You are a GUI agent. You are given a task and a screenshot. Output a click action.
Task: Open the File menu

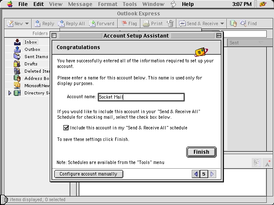[23, 4]
